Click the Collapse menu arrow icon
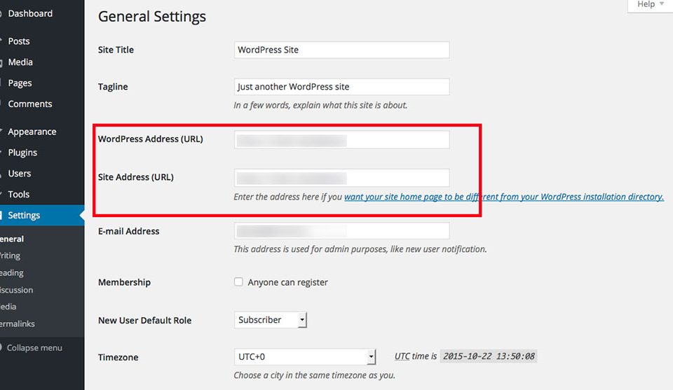This screenshot has height=390, width=673. click(1, 348)
